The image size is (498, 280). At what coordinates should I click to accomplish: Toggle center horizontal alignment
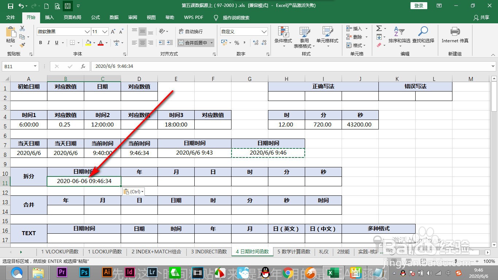click(143, 43)
